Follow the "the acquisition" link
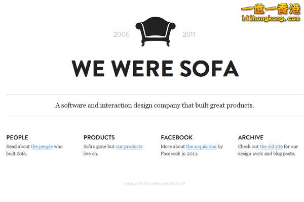Viewport: 304px width, 202px height. pos(201,146)
